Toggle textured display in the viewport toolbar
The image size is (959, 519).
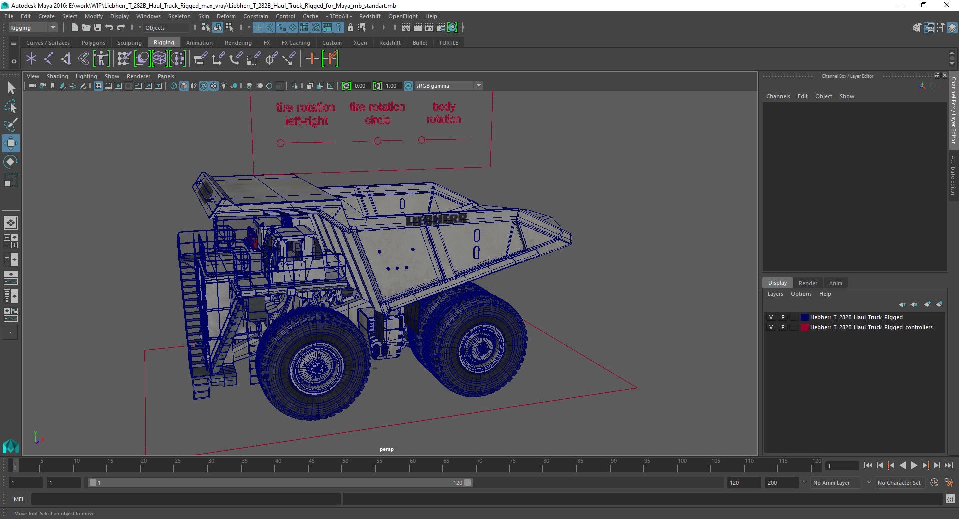pyautogui.click(x=214, y=86)
